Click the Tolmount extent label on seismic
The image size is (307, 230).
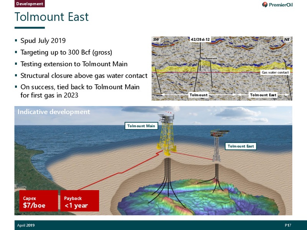click(198, 95)
